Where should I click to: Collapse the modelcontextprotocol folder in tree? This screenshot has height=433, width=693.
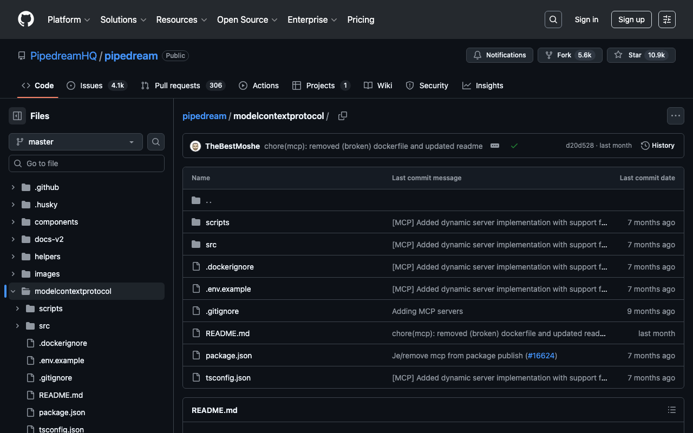13,291
